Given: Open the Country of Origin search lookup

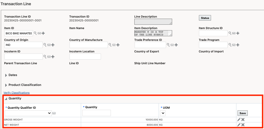Looking at the screenshot, I should coord(45,45).
